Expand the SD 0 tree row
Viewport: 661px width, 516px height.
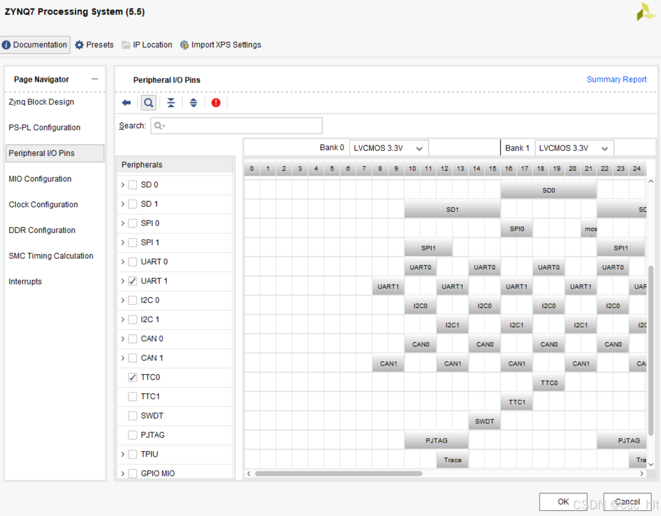(x=123, y=185)
